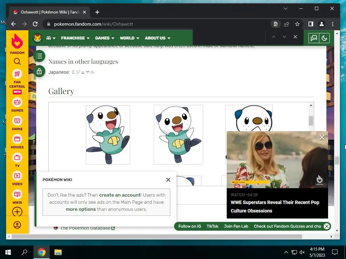This screenshot has width=346, height=259.
Task: Share this page via address bar icon
Action: point(287,24)
